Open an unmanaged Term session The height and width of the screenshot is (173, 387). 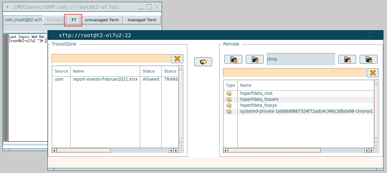click(102, 20)
